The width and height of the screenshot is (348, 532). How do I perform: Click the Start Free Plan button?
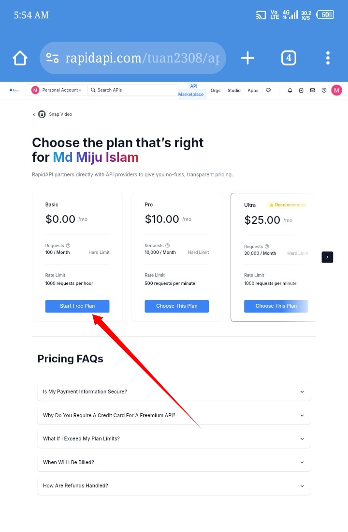point(77,306)
